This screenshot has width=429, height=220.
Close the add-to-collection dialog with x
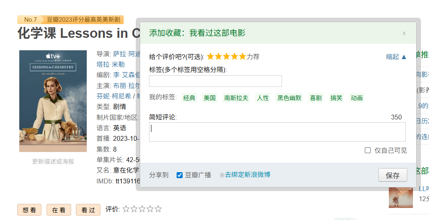[x=404, y=33]
